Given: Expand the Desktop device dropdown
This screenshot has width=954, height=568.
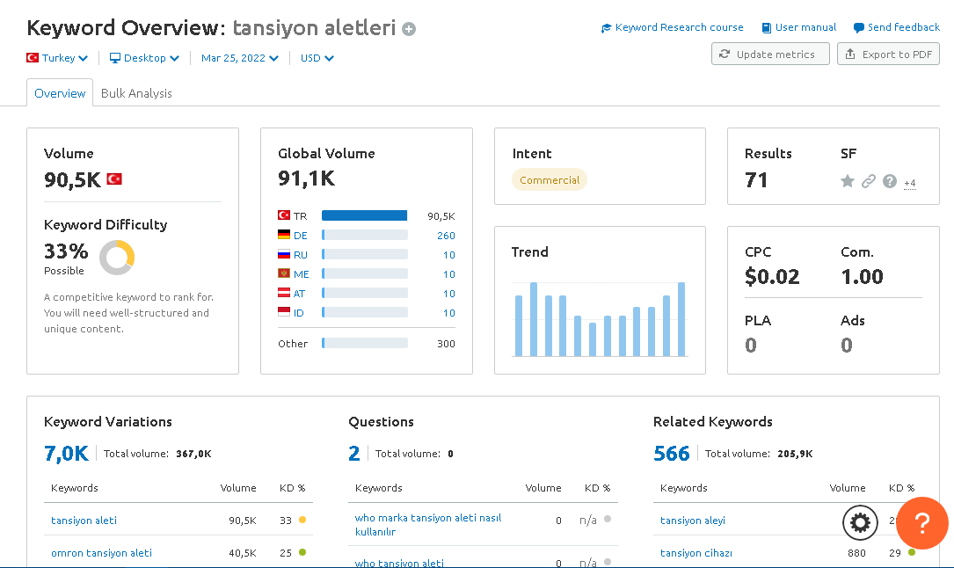Looking at the screenshot, I should [144, 58].
